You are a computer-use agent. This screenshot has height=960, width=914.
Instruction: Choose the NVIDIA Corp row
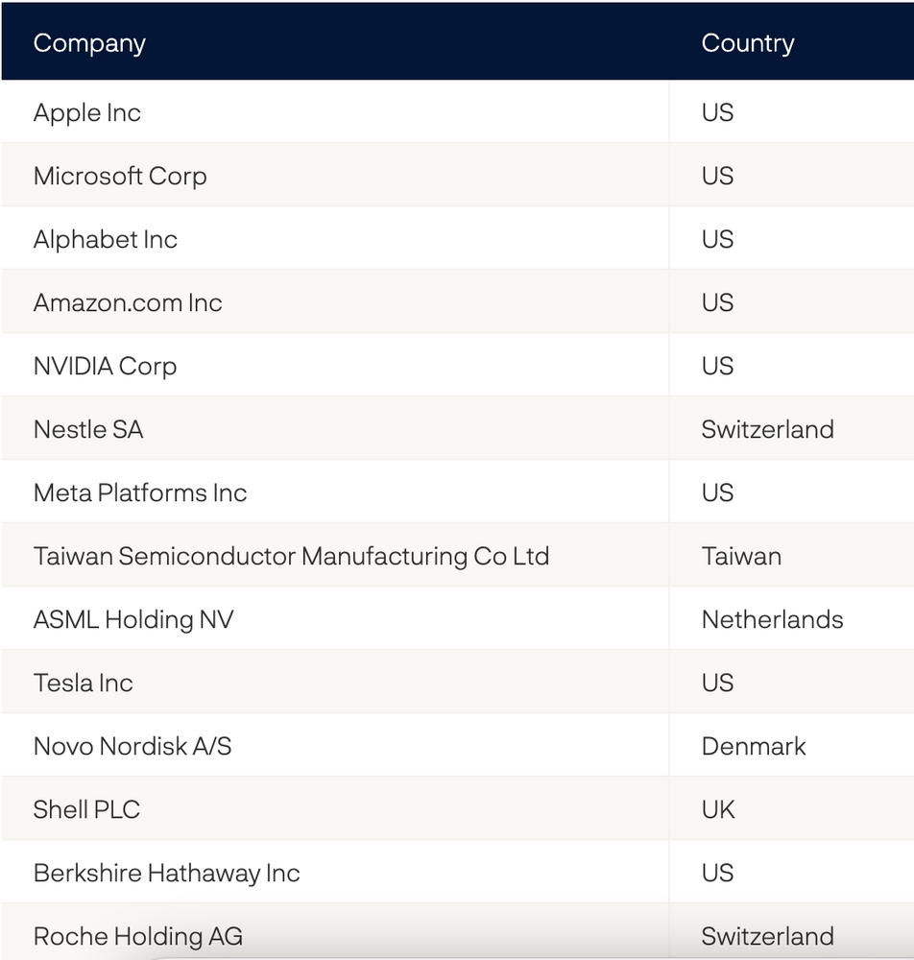pyautogui.click(x=105, y=366)
